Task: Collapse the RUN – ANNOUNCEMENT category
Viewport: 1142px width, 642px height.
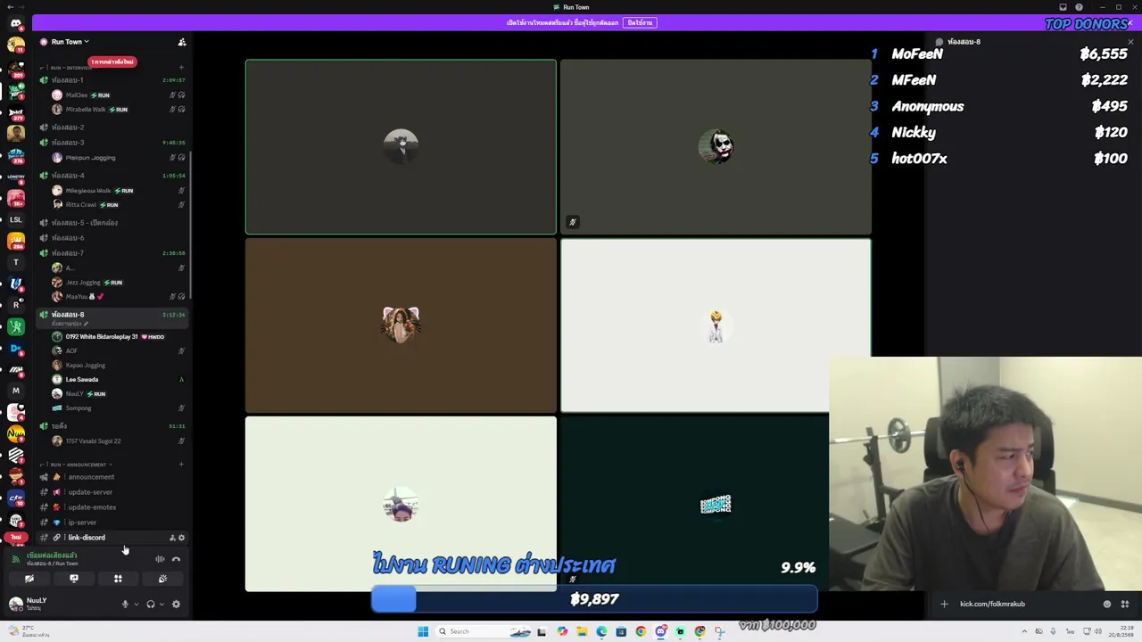Action: (x=79, y=465)
